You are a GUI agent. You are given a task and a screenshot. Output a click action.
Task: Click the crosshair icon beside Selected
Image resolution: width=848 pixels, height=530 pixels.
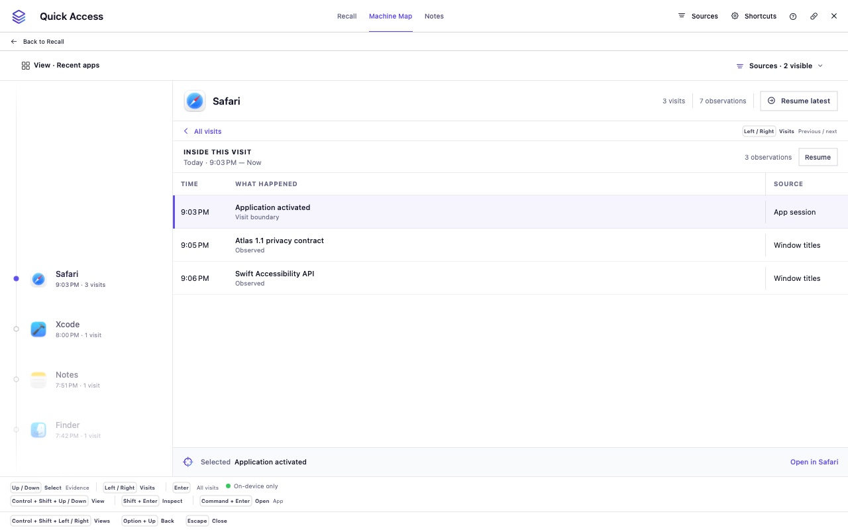188,462
